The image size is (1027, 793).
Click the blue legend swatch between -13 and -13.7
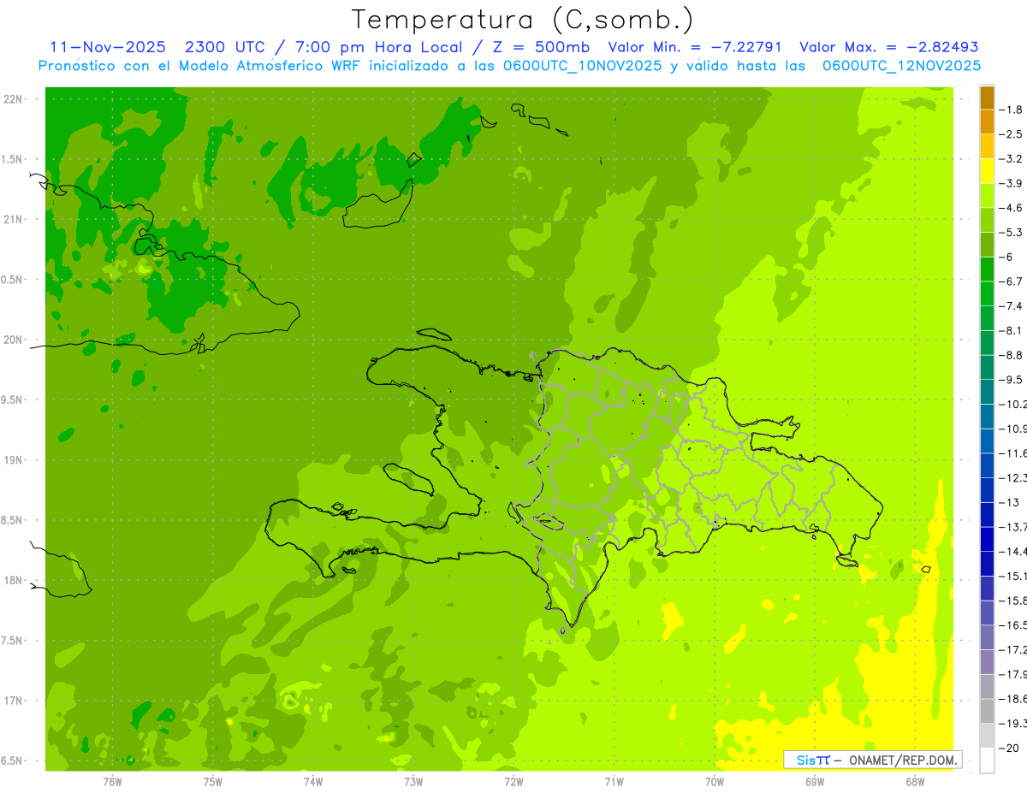click(987, 514)
